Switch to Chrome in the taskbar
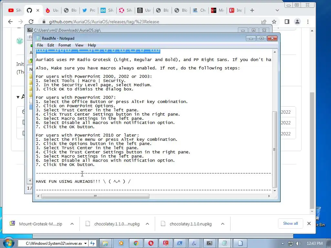This screenshot has width=331, height=248. [x=136, y=243]
